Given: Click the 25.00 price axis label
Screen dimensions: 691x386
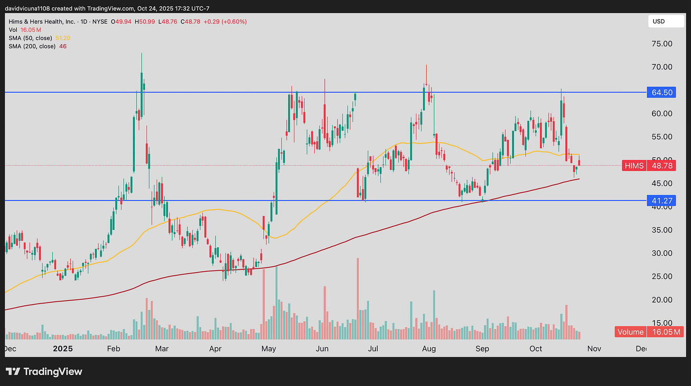Looking at the screenshot, I should 663,276.
